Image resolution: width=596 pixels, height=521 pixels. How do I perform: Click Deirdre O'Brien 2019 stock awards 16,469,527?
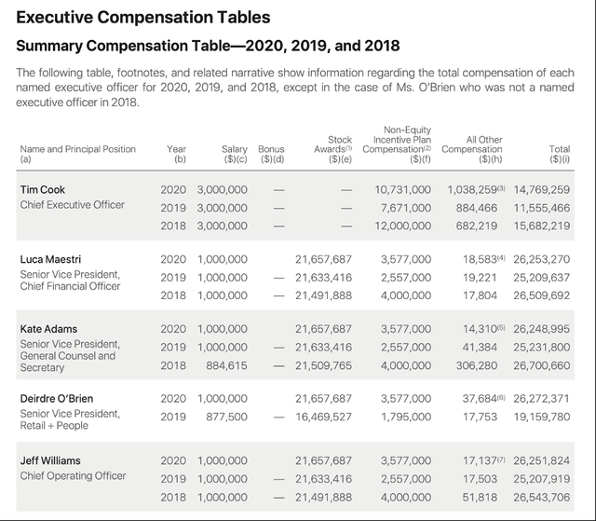(324, 417)
